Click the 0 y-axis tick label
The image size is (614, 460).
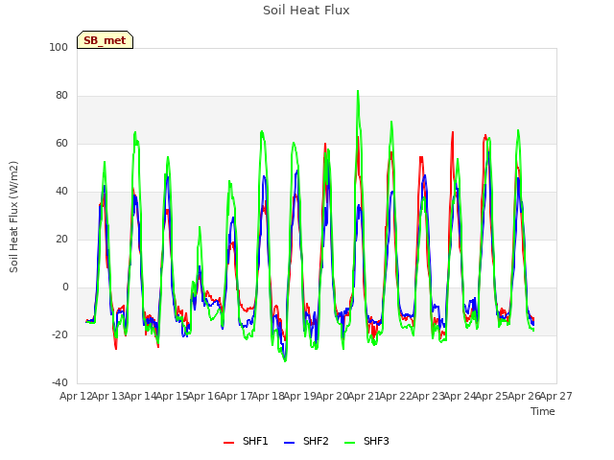coord(65,287)
